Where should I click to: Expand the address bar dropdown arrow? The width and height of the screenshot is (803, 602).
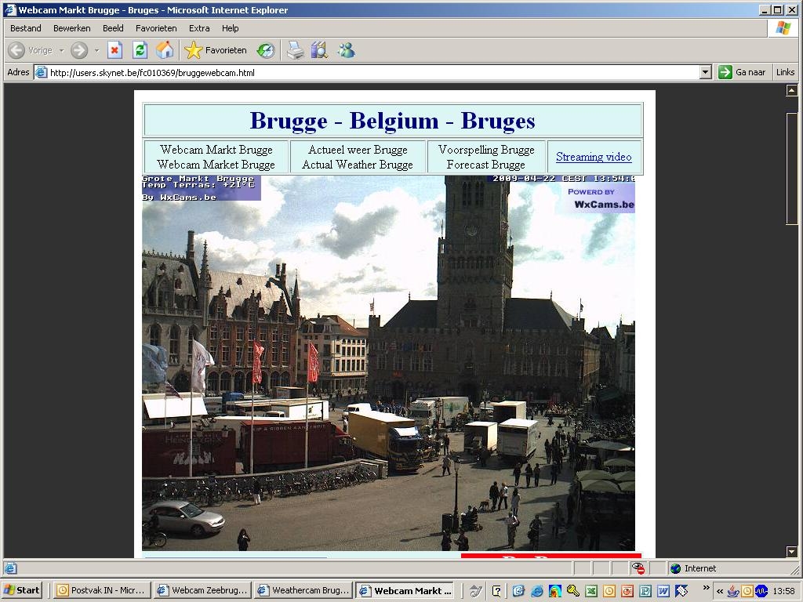[x=706, y=72]
